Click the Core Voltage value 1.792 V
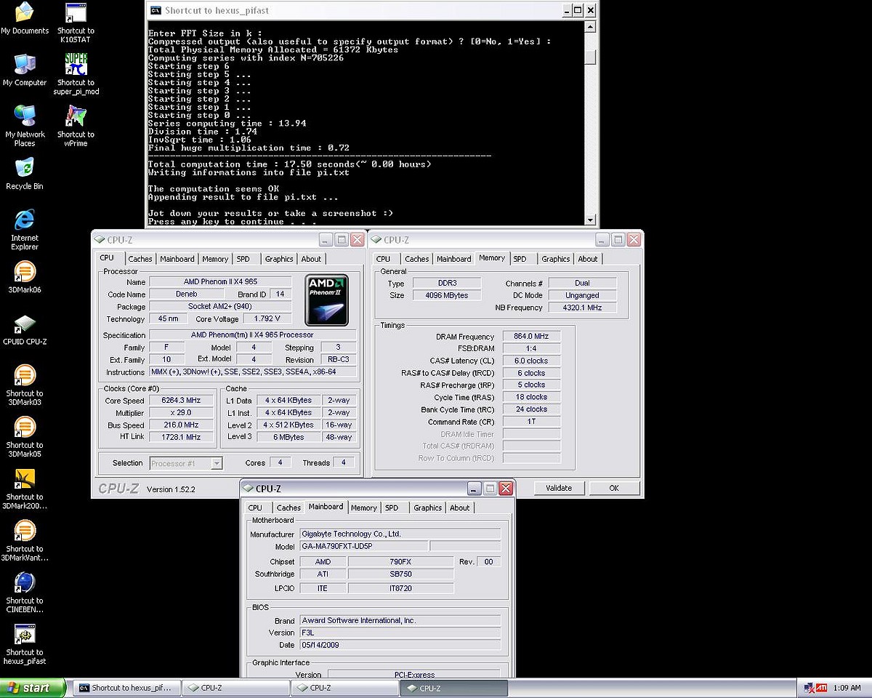 click(x=267, y=318)
